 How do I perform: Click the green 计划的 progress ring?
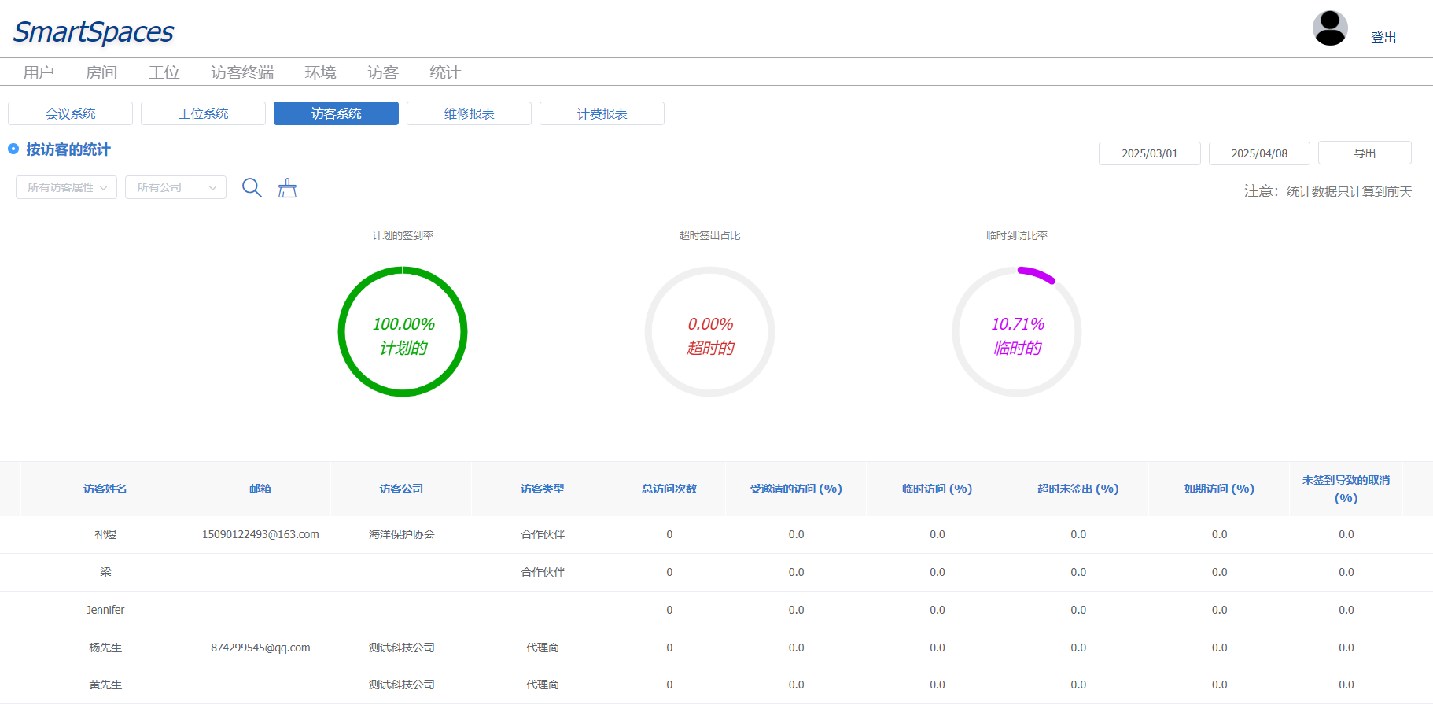(403, 332)
